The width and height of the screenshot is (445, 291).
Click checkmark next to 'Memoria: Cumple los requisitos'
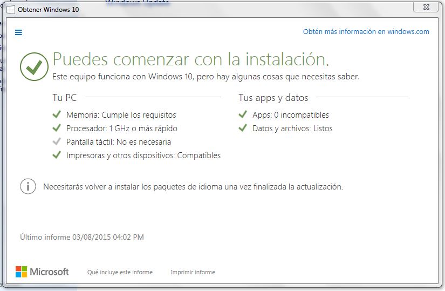57,114
